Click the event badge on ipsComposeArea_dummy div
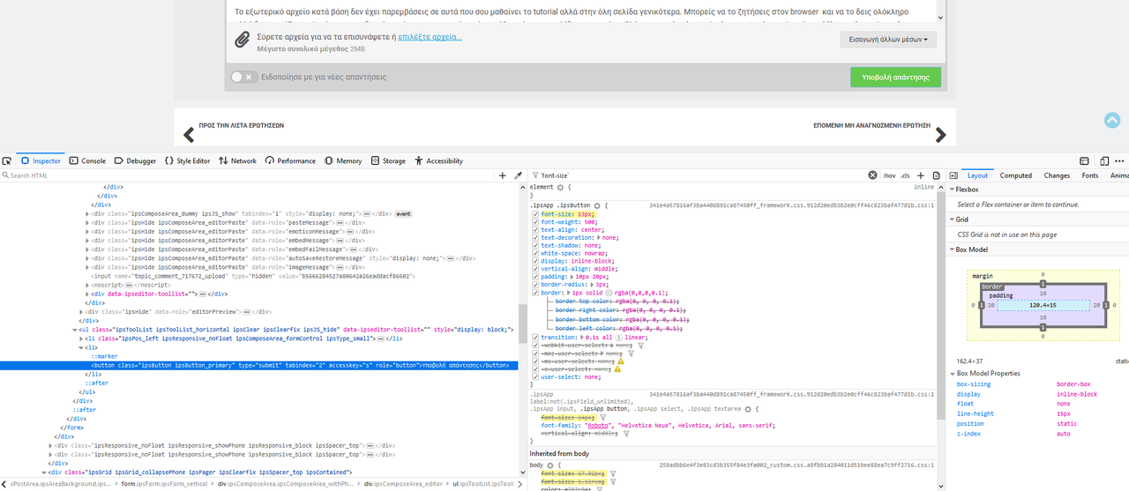This screenshot has width=1129, height=491. (403, 214)
